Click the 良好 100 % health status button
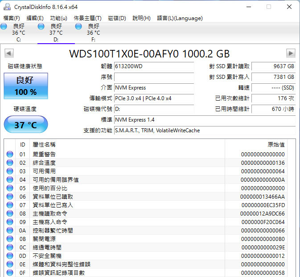Viewport: 300px width, 277px height. tap(26, 86)
